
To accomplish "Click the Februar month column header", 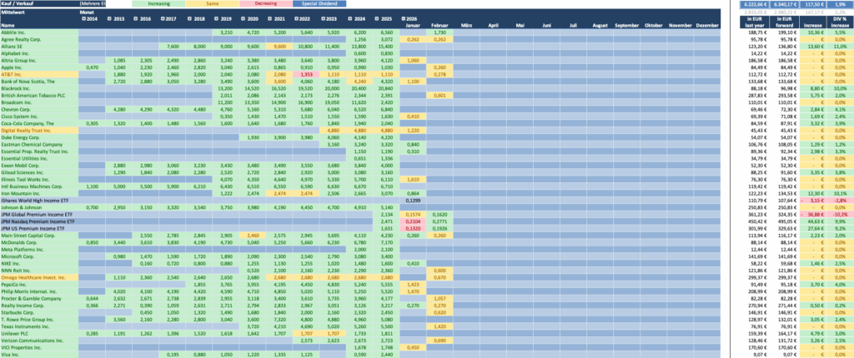I will point(440,26).
